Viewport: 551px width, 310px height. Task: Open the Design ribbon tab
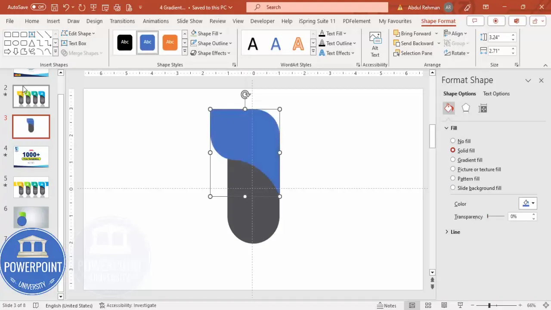pyautogui.click(x=94, y=21)
